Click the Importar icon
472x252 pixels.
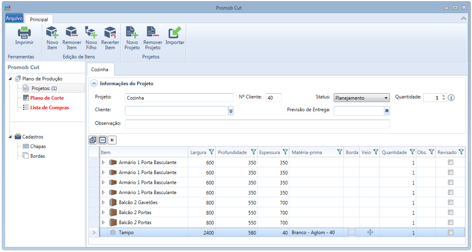(x=175, y=32)
